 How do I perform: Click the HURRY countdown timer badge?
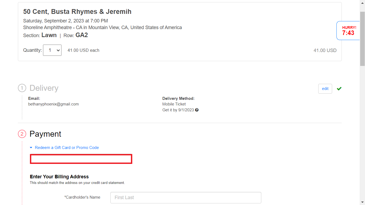348,30
